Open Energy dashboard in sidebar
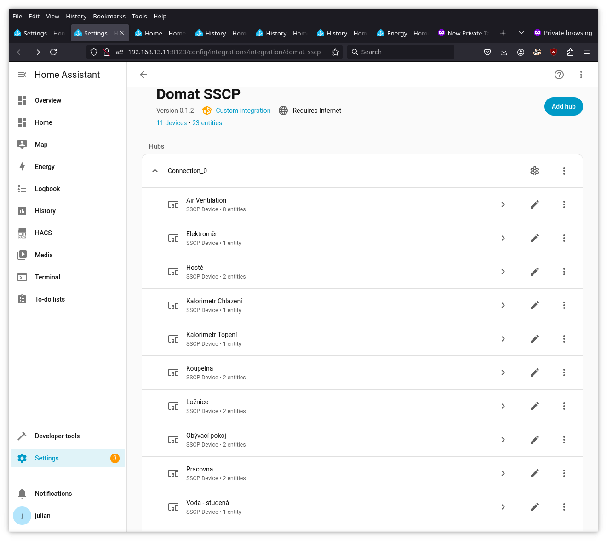607x541 pixels. pos(68,167)
